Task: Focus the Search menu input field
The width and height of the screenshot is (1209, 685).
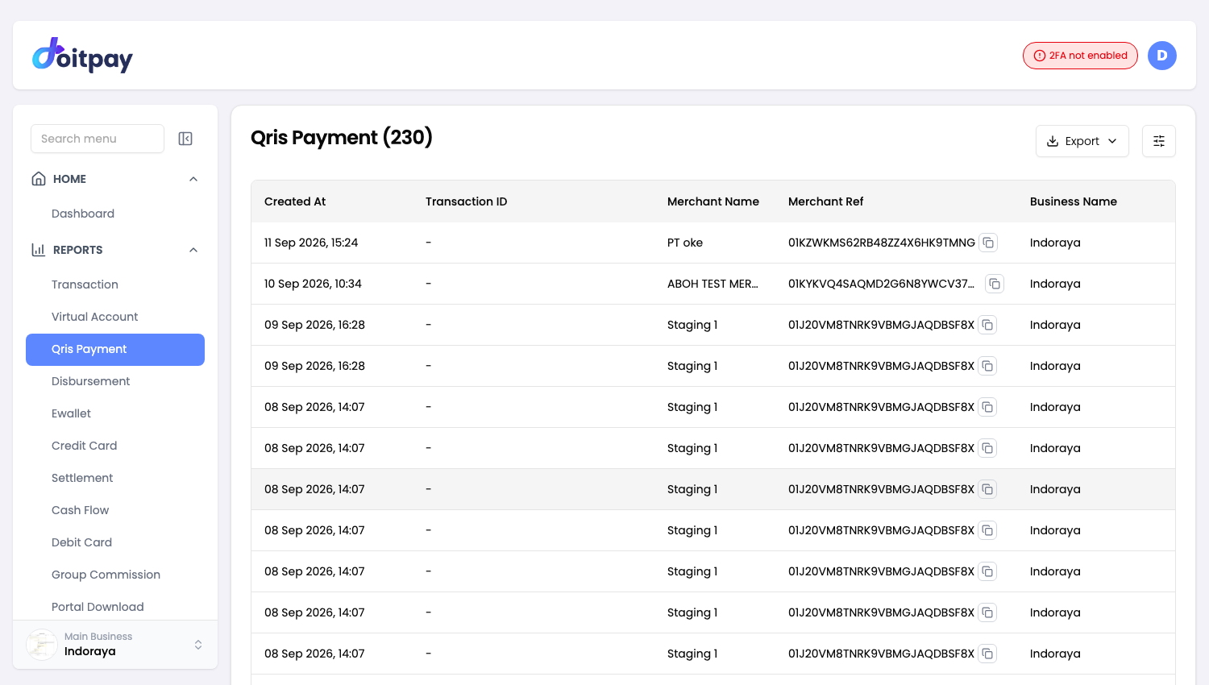Action: pyautogui.click(x=98, y=139)
